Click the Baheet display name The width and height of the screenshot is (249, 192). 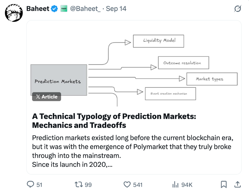pos(38,9)
